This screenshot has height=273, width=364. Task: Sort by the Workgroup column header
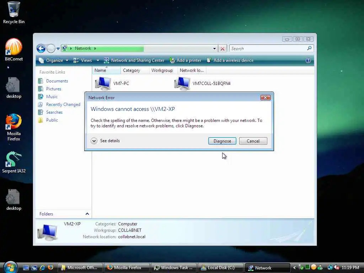coord(163,70)
